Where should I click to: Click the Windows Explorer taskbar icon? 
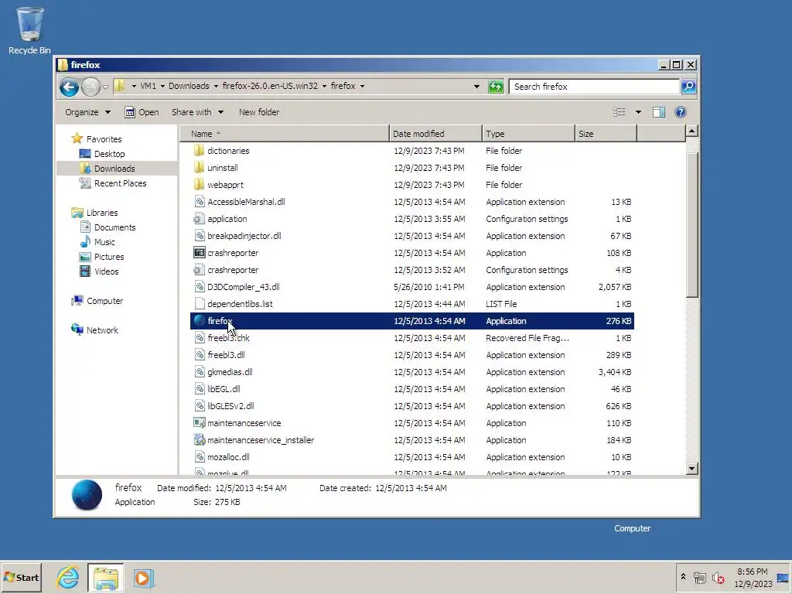(105, 578)
